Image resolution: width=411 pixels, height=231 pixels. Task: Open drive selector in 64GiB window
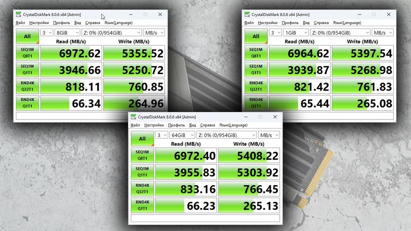pyautogui.click(x=226, y=135)
